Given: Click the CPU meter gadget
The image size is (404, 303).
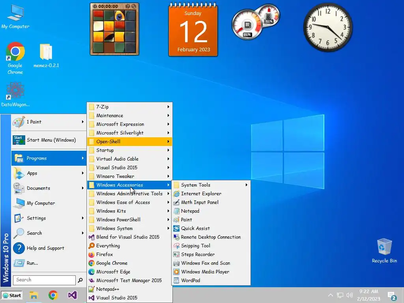Looking at the screenshot, I should click(x=247, y=25).
